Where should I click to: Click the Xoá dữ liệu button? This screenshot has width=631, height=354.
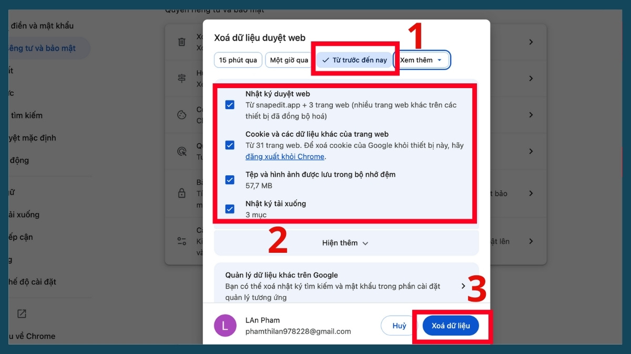click(450, 325)
